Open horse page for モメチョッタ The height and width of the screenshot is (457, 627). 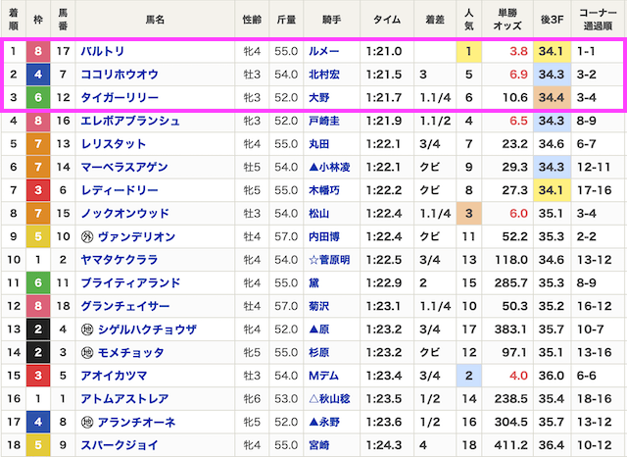130,353
